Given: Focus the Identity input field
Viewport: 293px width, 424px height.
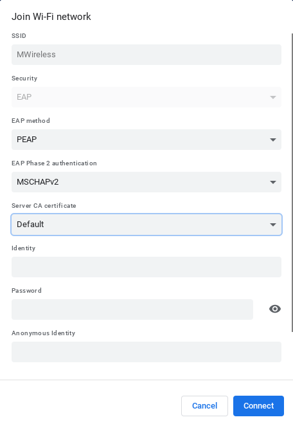Looking at the screenshot, I should (x=146, y=267).
